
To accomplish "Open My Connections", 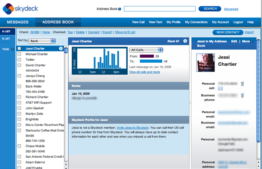I will [196, 22].
